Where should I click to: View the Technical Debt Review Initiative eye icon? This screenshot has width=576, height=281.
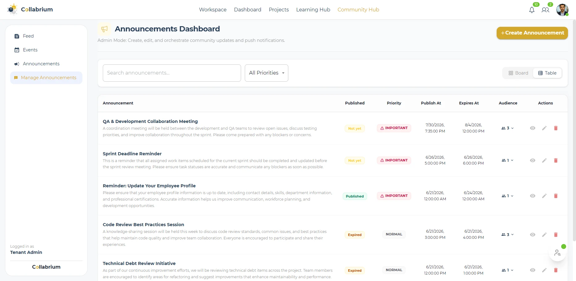pyautogui.click(x=532, y=270)
